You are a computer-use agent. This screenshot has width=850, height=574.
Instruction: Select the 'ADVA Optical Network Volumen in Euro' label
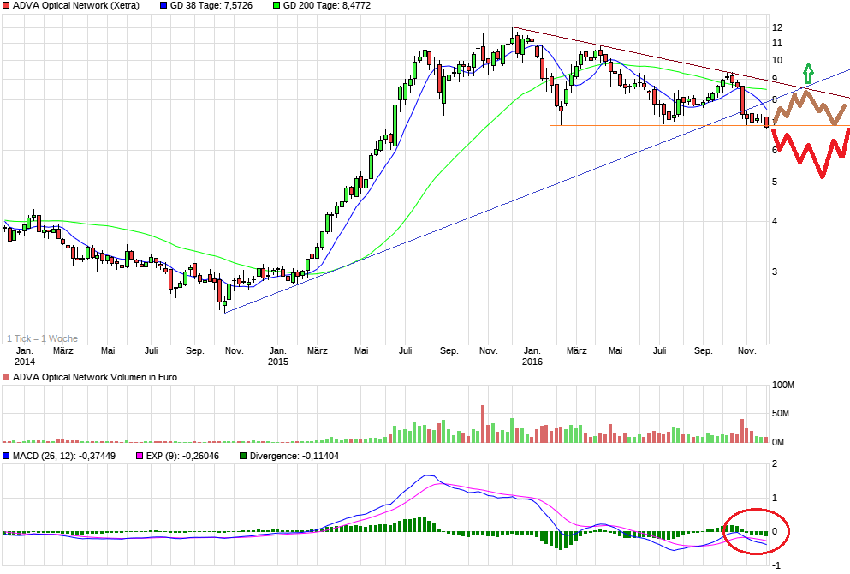[95, 377]
